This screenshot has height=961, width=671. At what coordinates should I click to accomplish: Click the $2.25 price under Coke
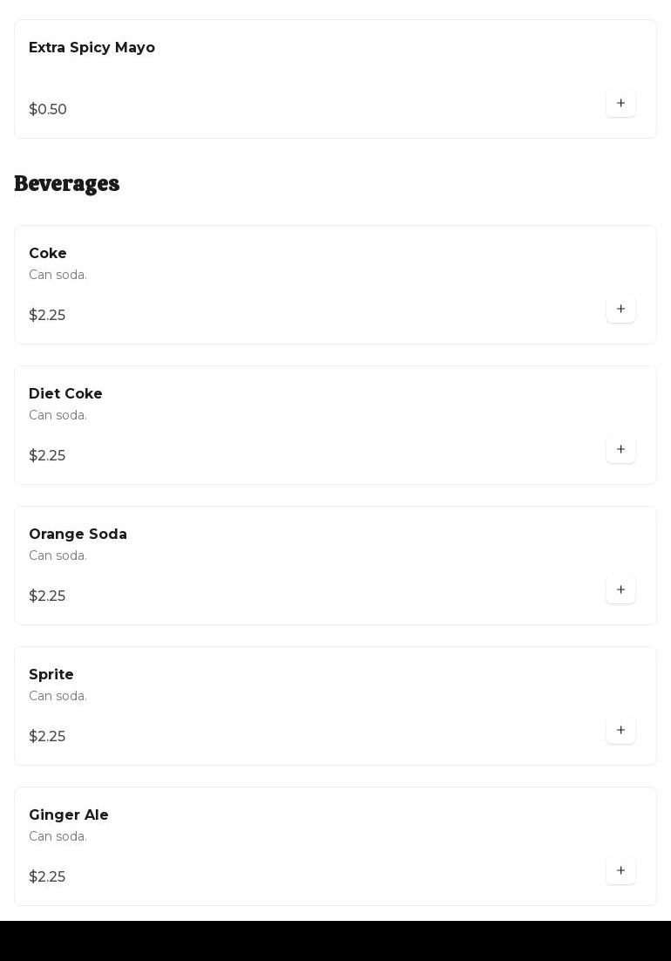(x=47, y=316)
